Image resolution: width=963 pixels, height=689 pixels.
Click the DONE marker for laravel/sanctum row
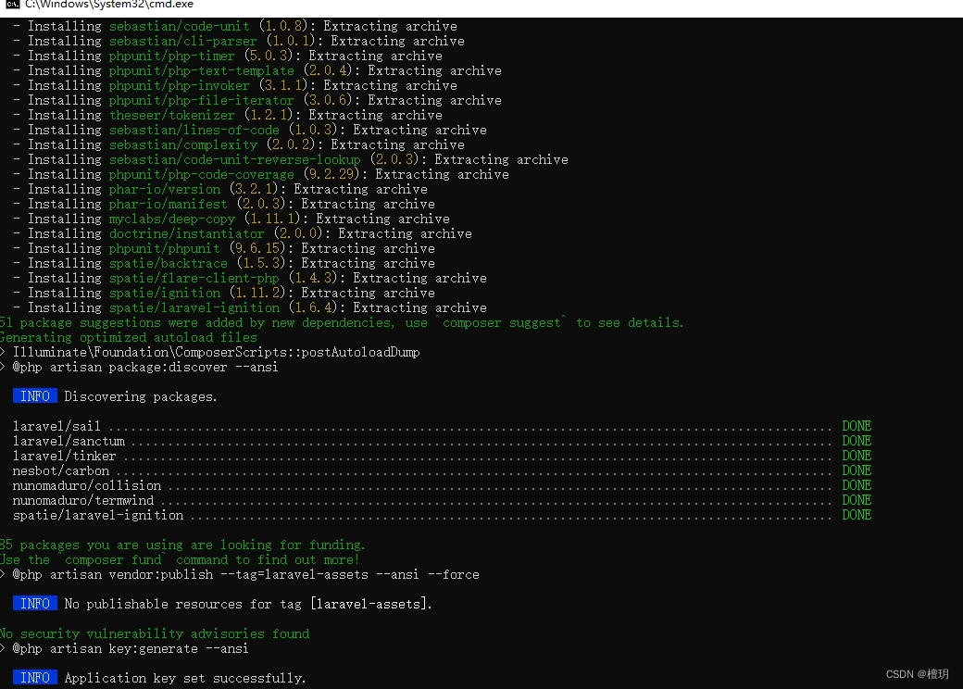(856, 440)
